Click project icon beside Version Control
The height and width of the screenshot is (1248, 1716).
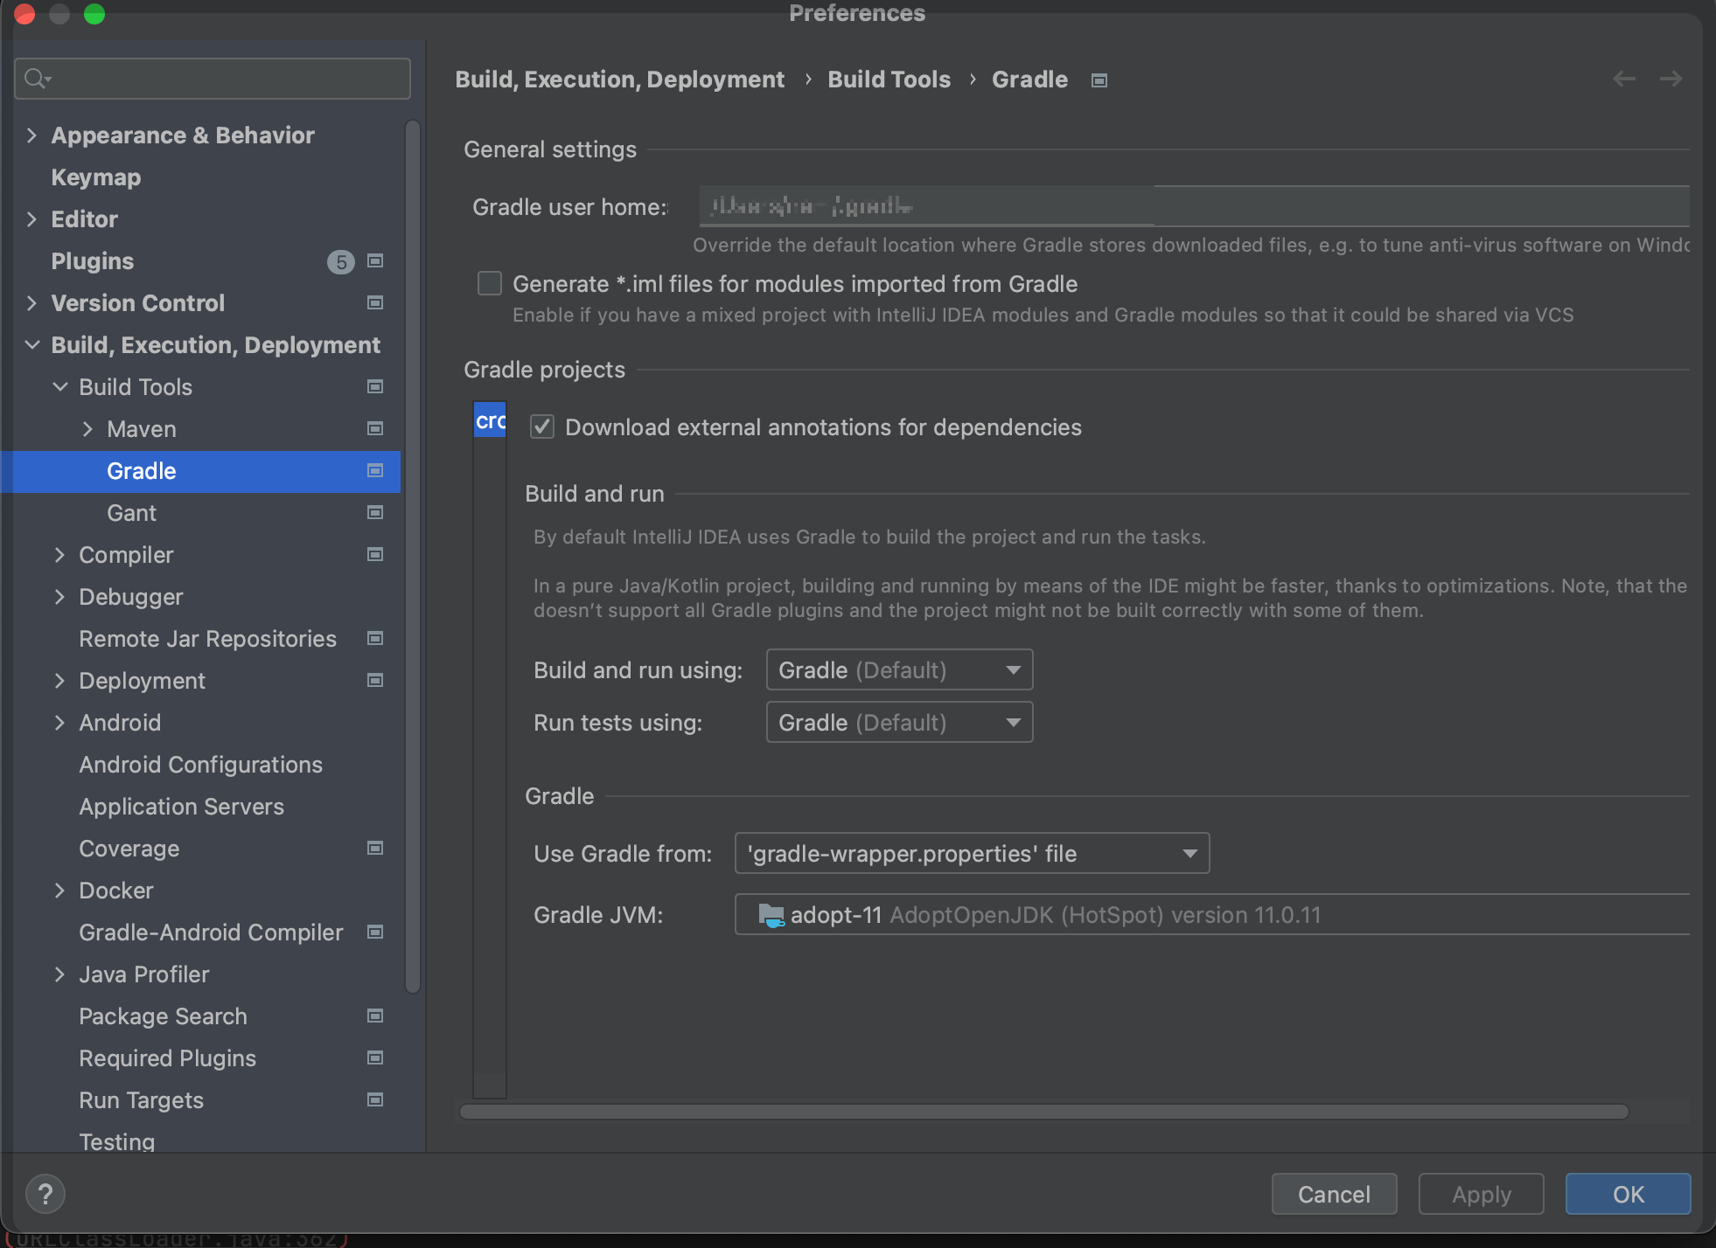coord(375,302)
